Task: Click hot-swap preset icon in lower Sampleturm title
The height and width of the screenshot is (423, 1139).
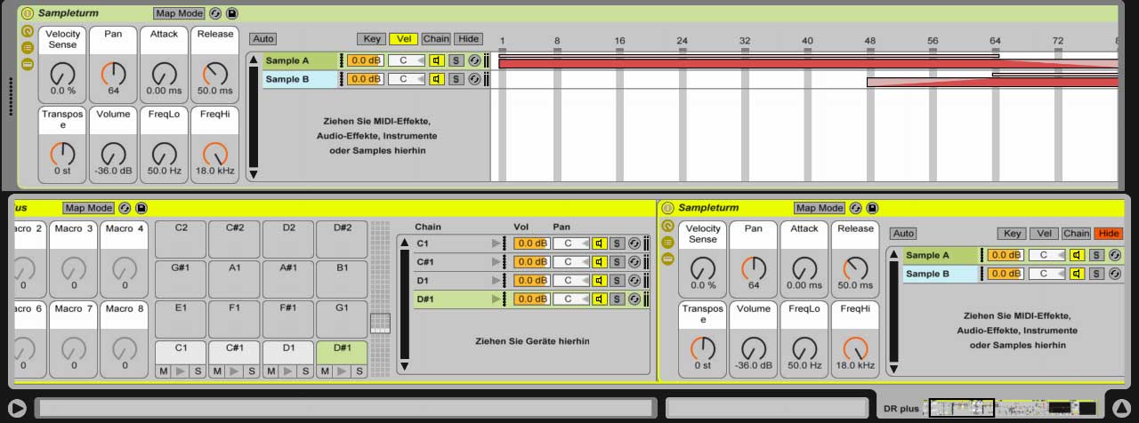Action: 856,208
